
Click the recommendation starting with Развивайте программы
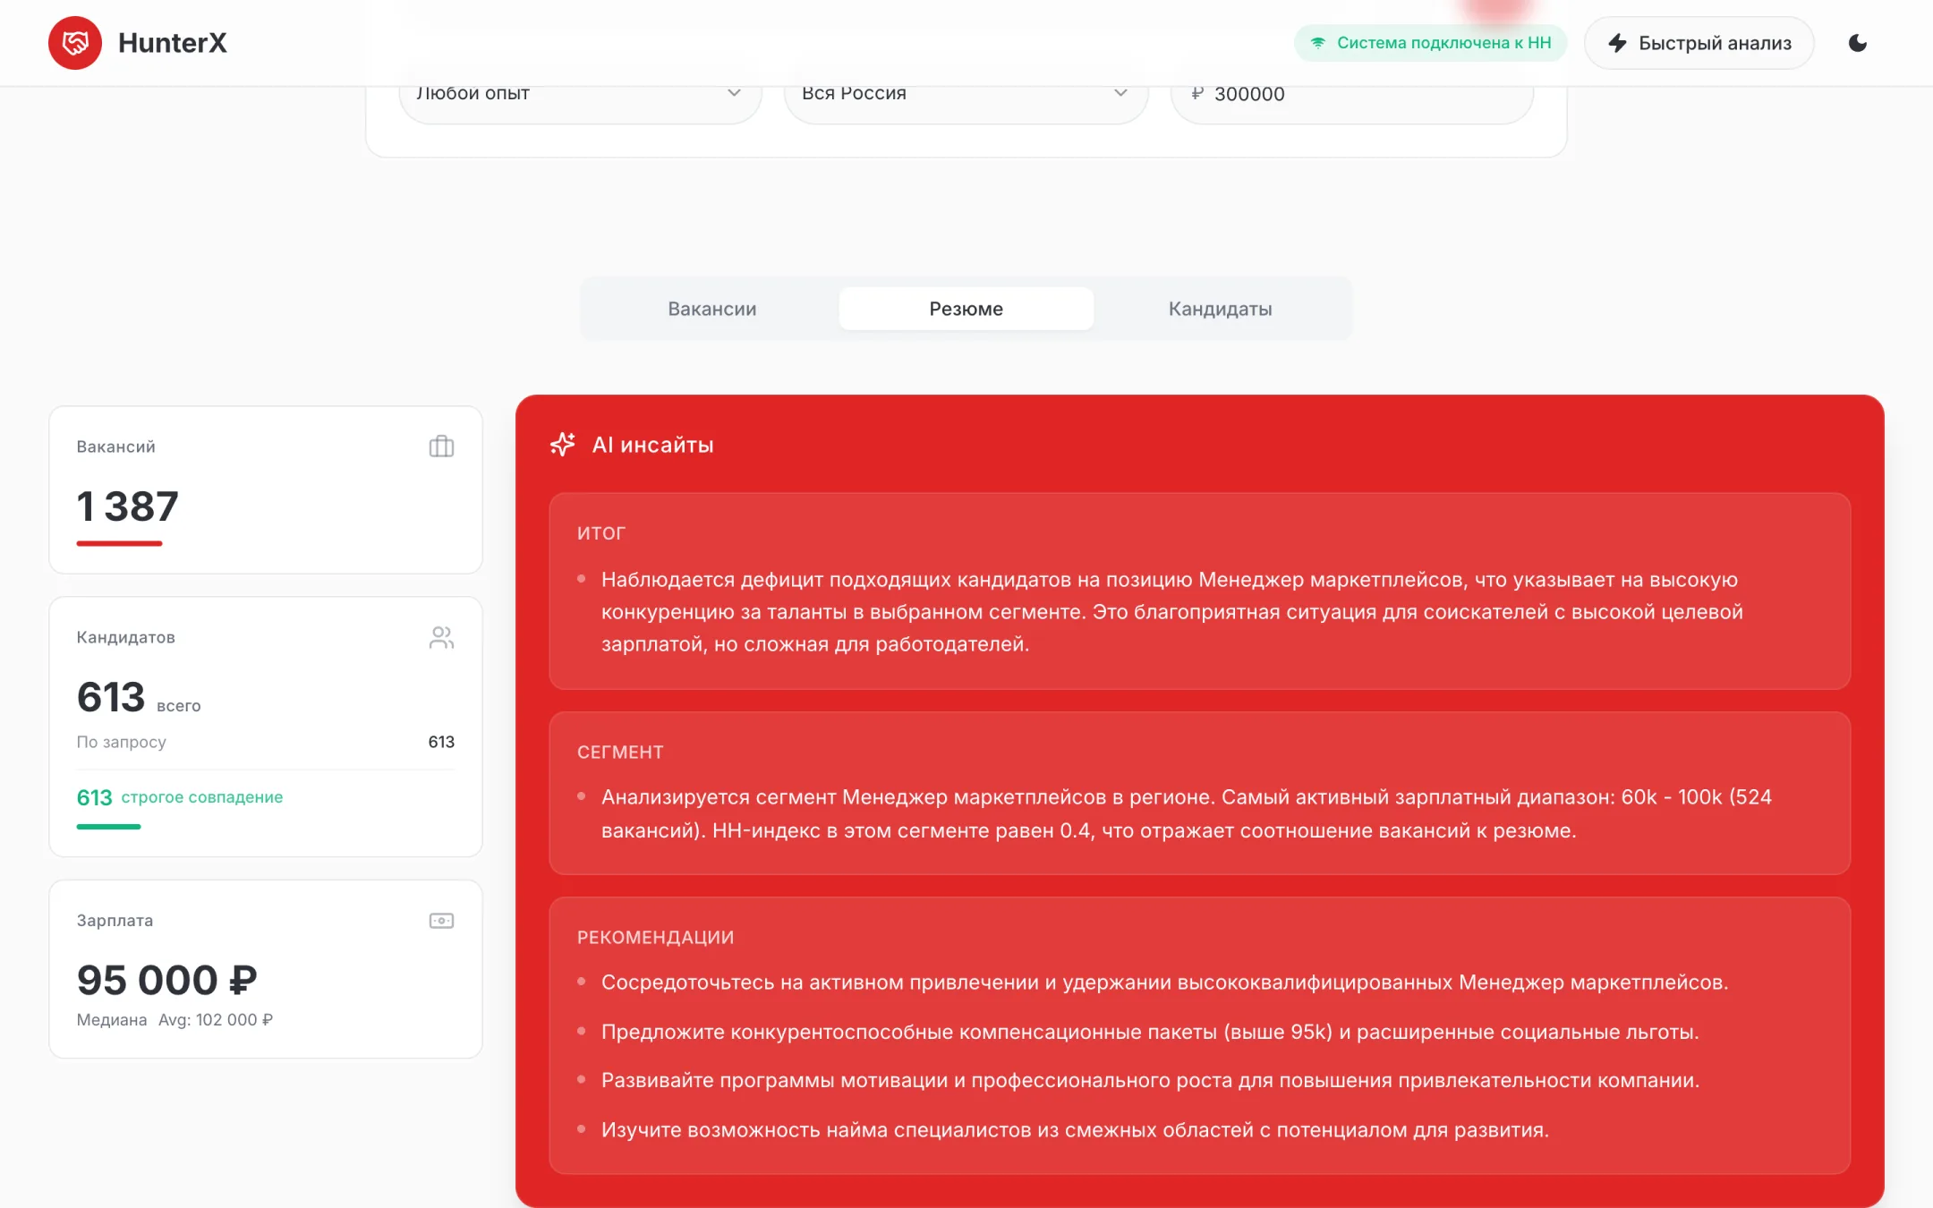(1150, 1080)
